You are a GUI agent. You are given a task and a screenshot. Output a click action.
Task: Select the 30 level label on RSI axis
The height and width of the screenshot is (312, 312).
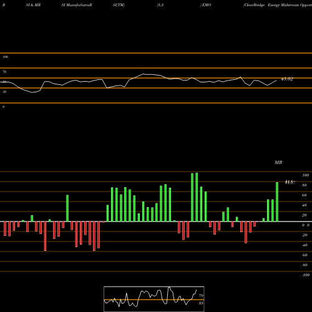pyautogui.click(x=4, y=92)
